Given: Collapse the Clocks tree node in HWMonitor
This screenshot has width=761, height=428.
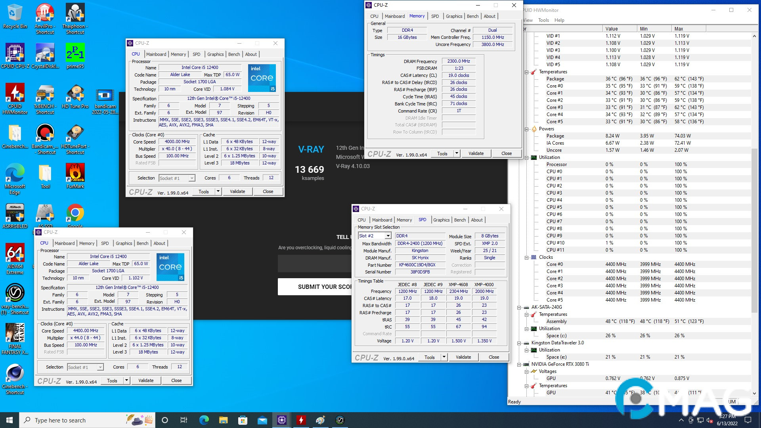Looking at the screenshot, I should [527, 258].
